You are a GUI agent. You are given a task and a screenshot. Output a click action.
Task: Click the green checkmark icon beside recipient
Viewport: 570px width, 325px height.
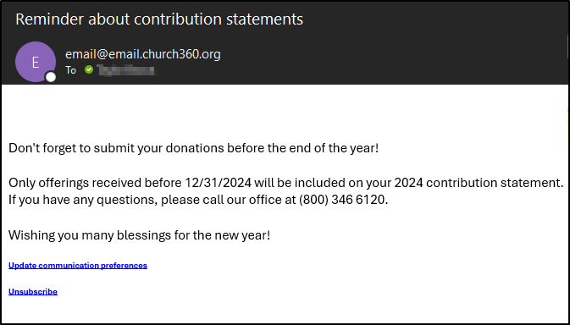[x=89, y=69]
